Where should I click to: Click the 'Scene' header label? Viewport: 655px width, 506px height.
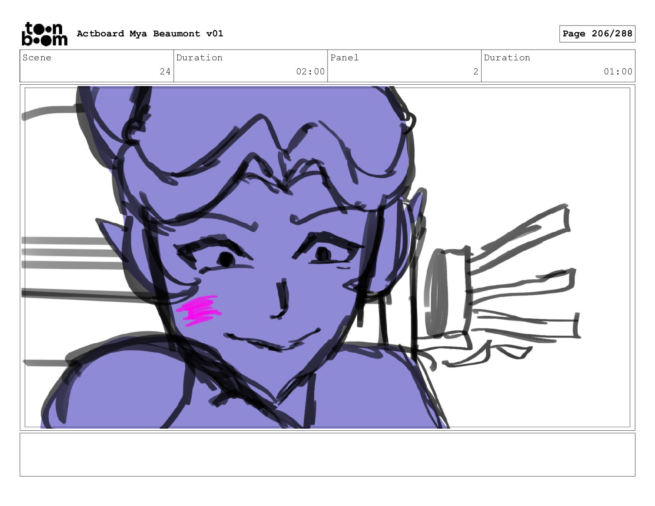(x=37, y=57)
